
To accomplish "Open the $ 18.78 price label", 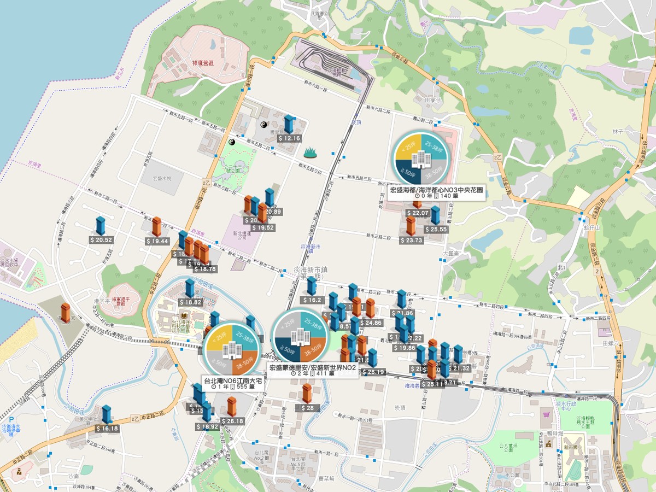I will (204, 269).
